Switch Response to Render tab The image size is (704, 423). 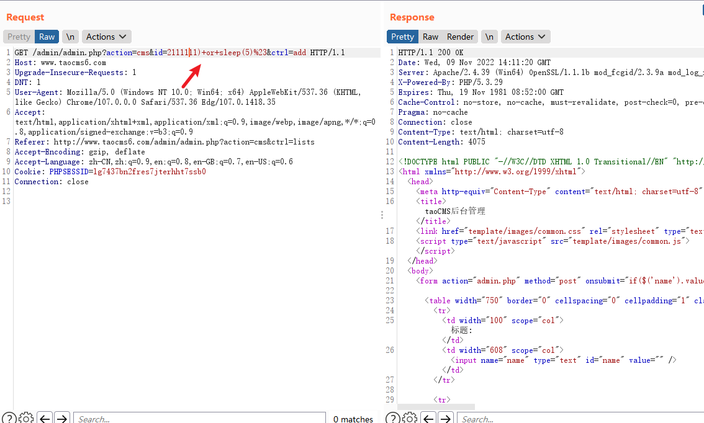pos(460,37)
